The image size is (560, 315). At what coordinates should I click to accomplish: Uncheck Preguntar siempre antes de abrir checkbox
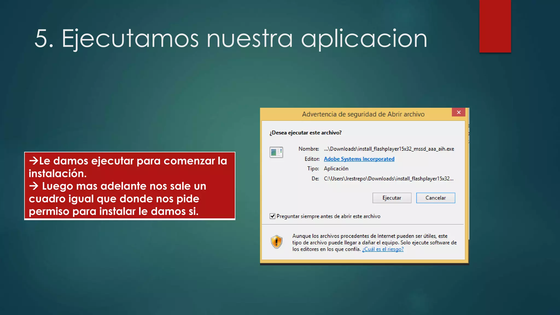coord(272,216)
